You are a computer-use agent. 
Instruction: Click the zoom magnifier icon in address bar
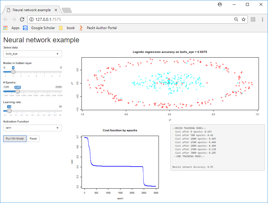(236, 19)
